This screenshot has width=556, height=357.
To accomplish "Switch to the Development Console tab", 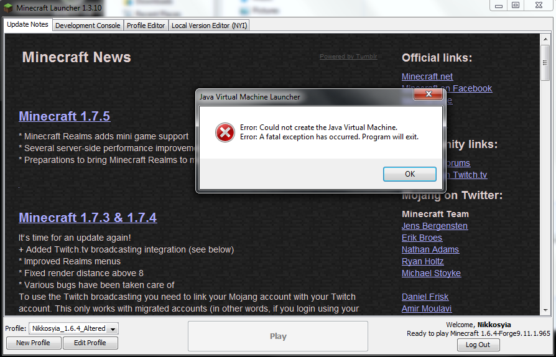I will [x=88, y=25].
